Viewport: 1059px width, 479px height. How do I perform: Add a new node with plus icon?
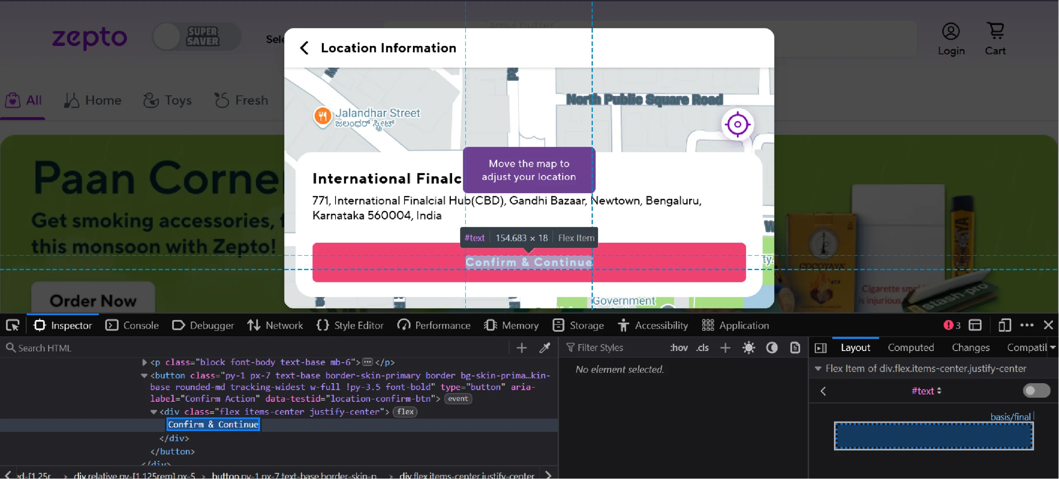click(x=522, y=348)
